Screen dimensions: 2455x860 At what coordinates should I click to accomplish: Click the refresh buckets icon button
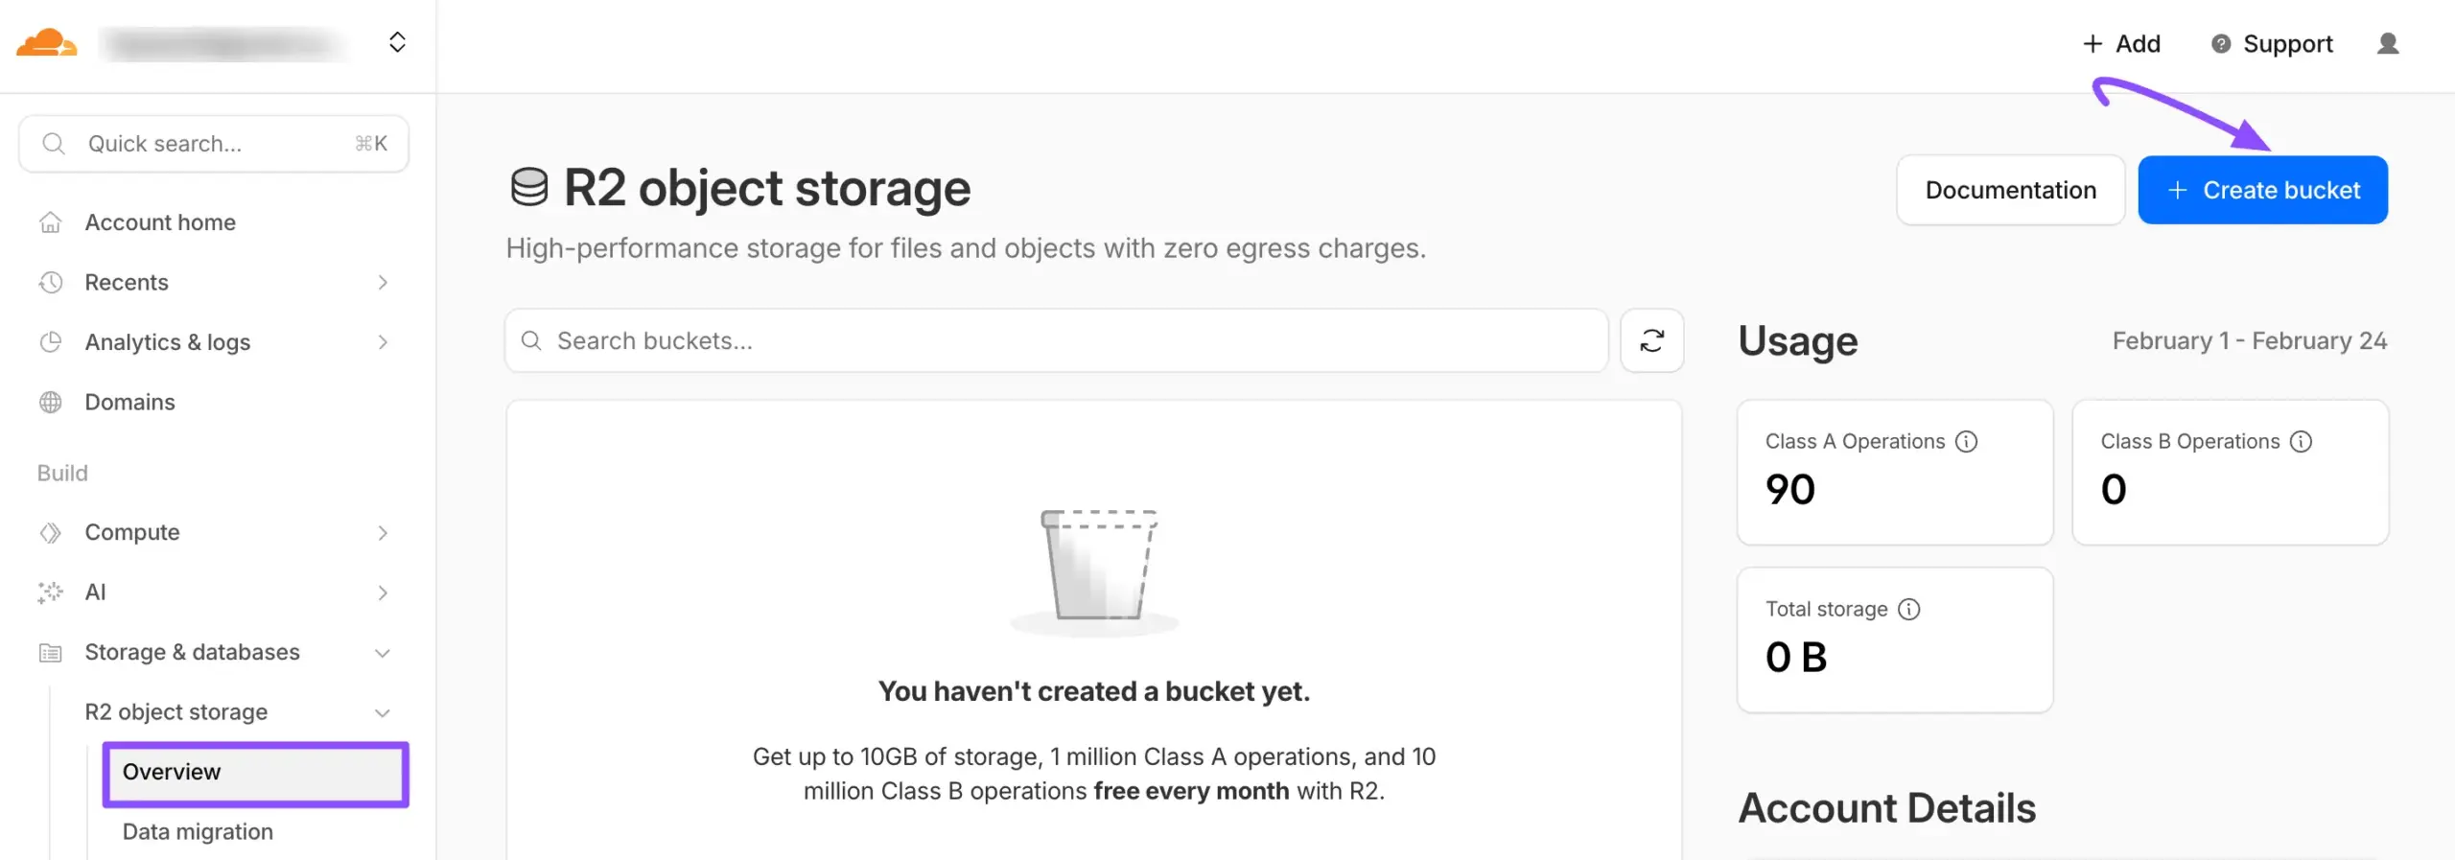coord(1651,341)
